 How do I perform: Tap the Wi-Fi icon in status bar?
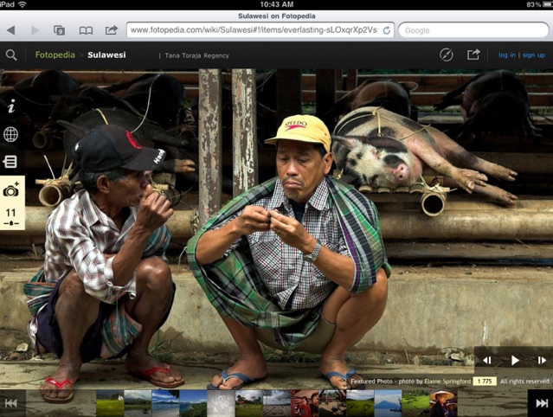point(23,4)
